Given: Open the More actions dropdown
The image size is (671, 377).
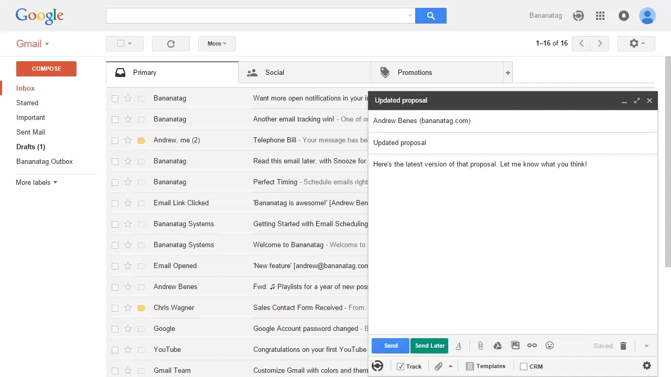Looking at the screenshot, I should pos(217,43).
